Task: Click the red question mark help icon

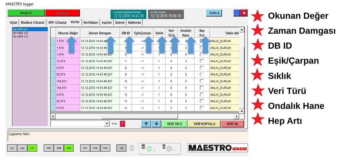Action: tap(122, 124)
